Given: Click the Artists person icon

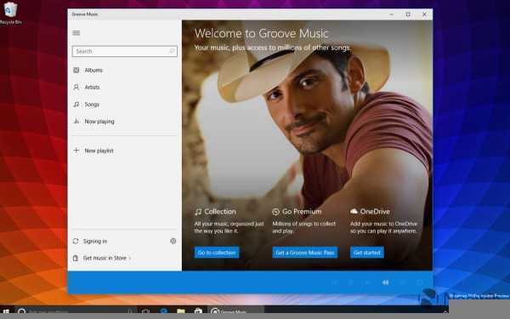Looking at the screenshot, I should tap(76, 88).
